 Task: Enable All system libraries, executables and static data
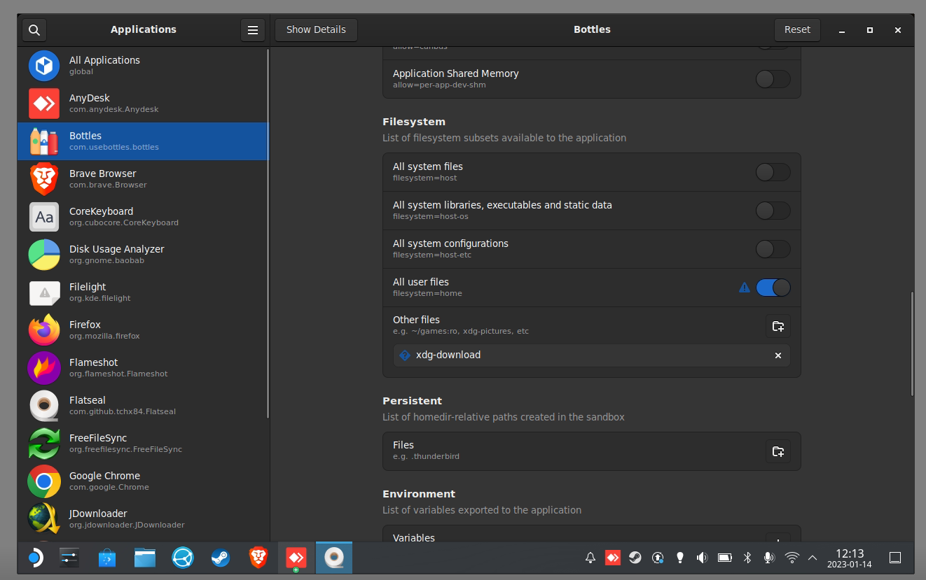click(x=773, y=211)
